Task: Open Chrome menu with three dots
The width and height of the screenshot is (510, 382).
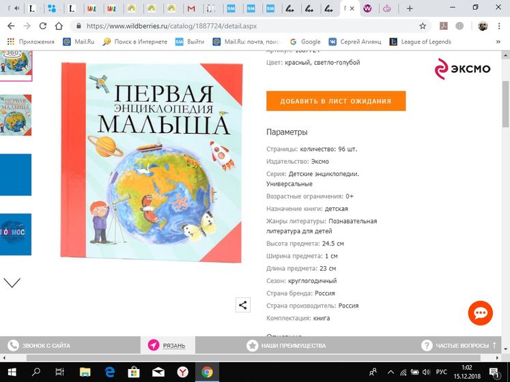Action: point(500,26)
